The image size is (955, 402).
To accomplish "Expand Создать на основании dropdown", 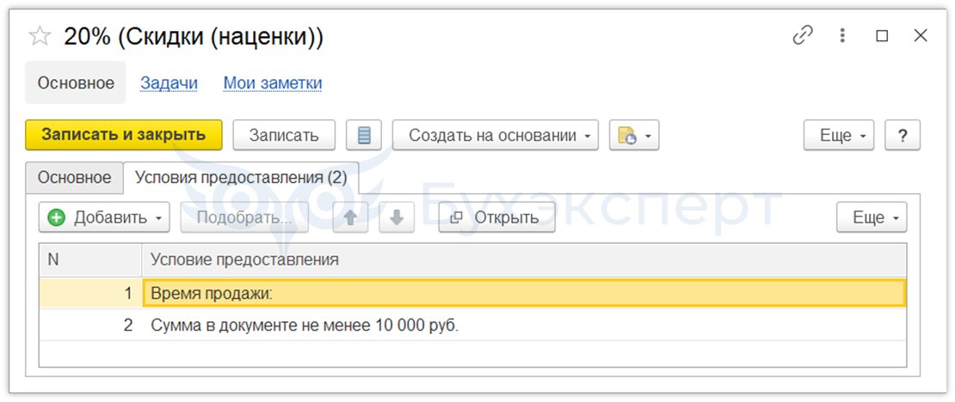I will pyautogui.click(x=496, y=135).
